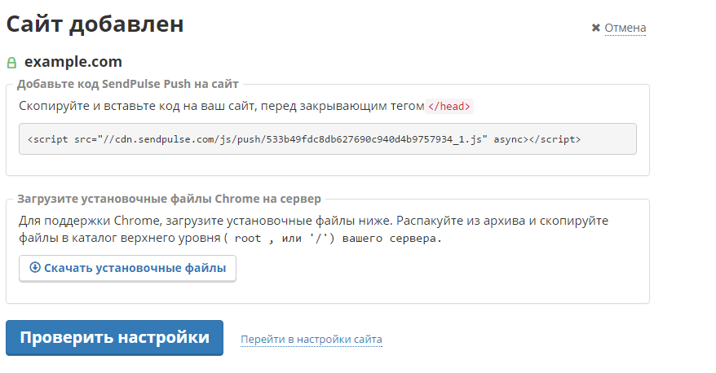Click the Добавьте код SendPulse Push section title

127,83
